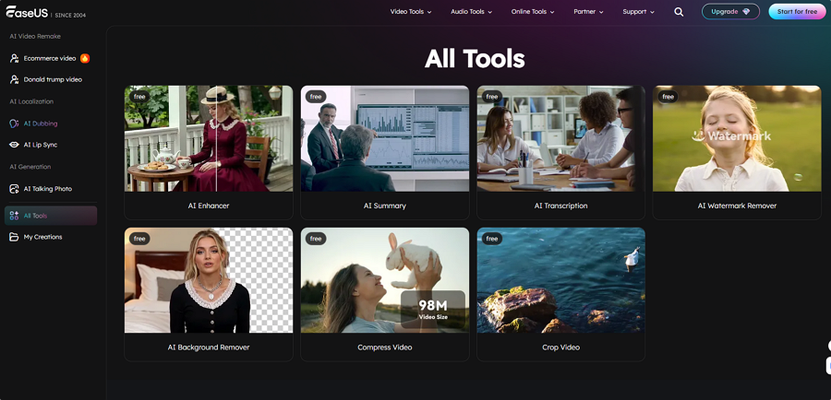Screen dimensions: 831x400
Task: Click the Crop Video thumbnail image
Action: 560,280
